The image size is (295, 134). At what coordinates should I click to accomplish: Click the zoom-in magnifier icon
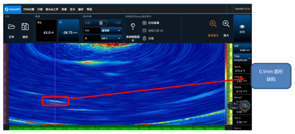pos(226,24)
